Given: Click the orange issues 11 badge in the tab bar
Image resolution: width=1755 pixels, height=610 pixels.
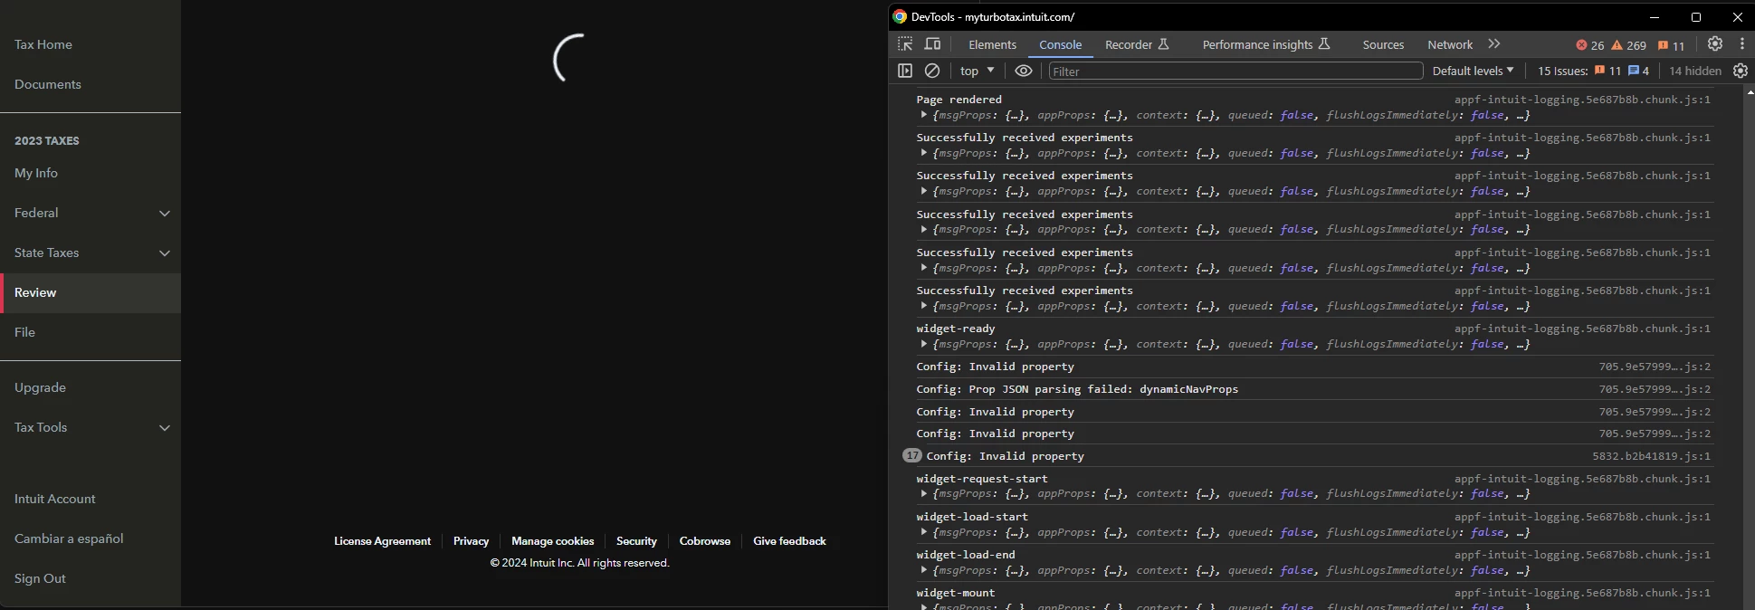Looking at the screenshot, I should click(x=1672, y=45).
